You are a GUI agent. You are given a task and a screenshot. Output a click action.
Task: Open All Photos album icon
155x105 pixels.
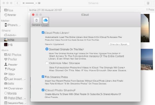6,55
